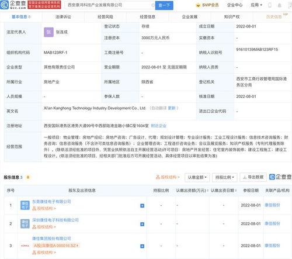Click the 更新 link beside the English name
Image resolution: width=292 pixels, height=259 pixels.
172,108
